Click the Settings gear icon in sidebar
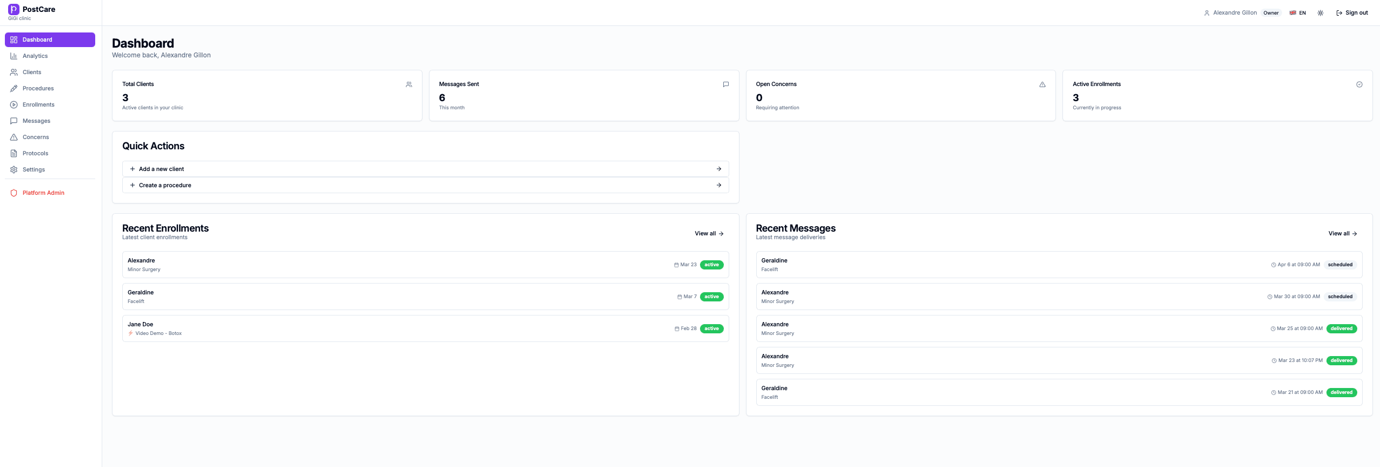This screenshot has height=467, width=1380. click(x=14, y=169)
